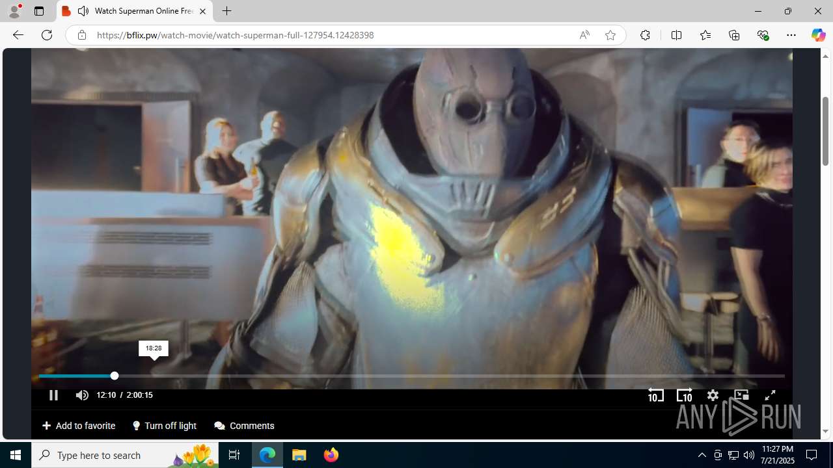This screenshot has height=468, width=833.
Task: Open Favorites list
Action: tap(705, 35)
